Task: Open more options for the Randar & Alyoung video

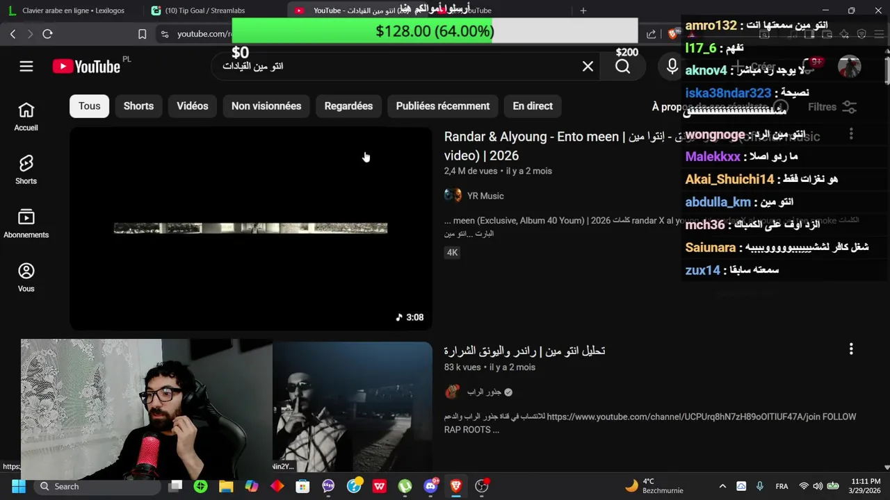Action: pos(851,134)
